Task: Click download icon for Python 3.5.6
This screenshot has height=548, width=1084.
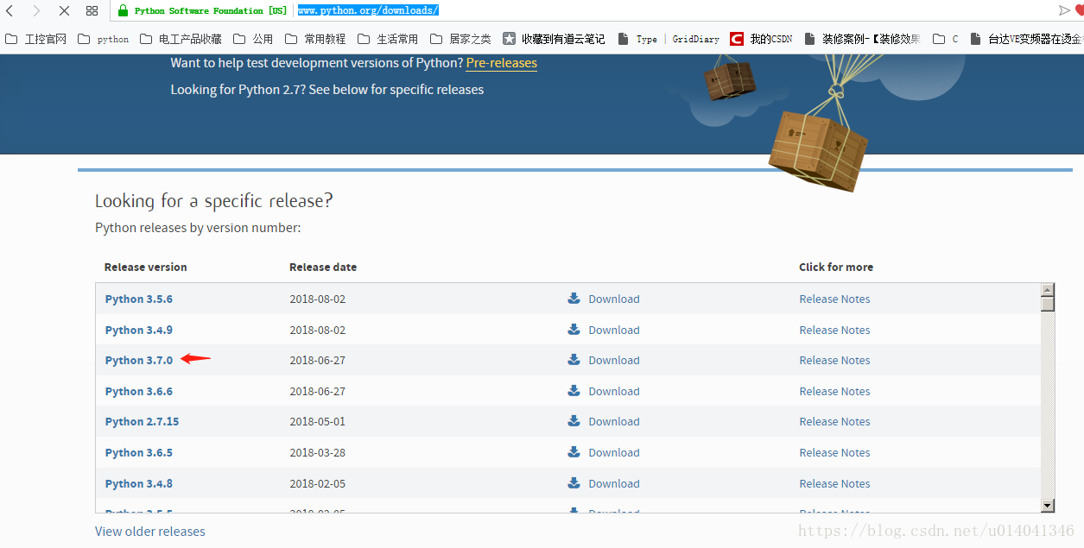Action: 574,299
